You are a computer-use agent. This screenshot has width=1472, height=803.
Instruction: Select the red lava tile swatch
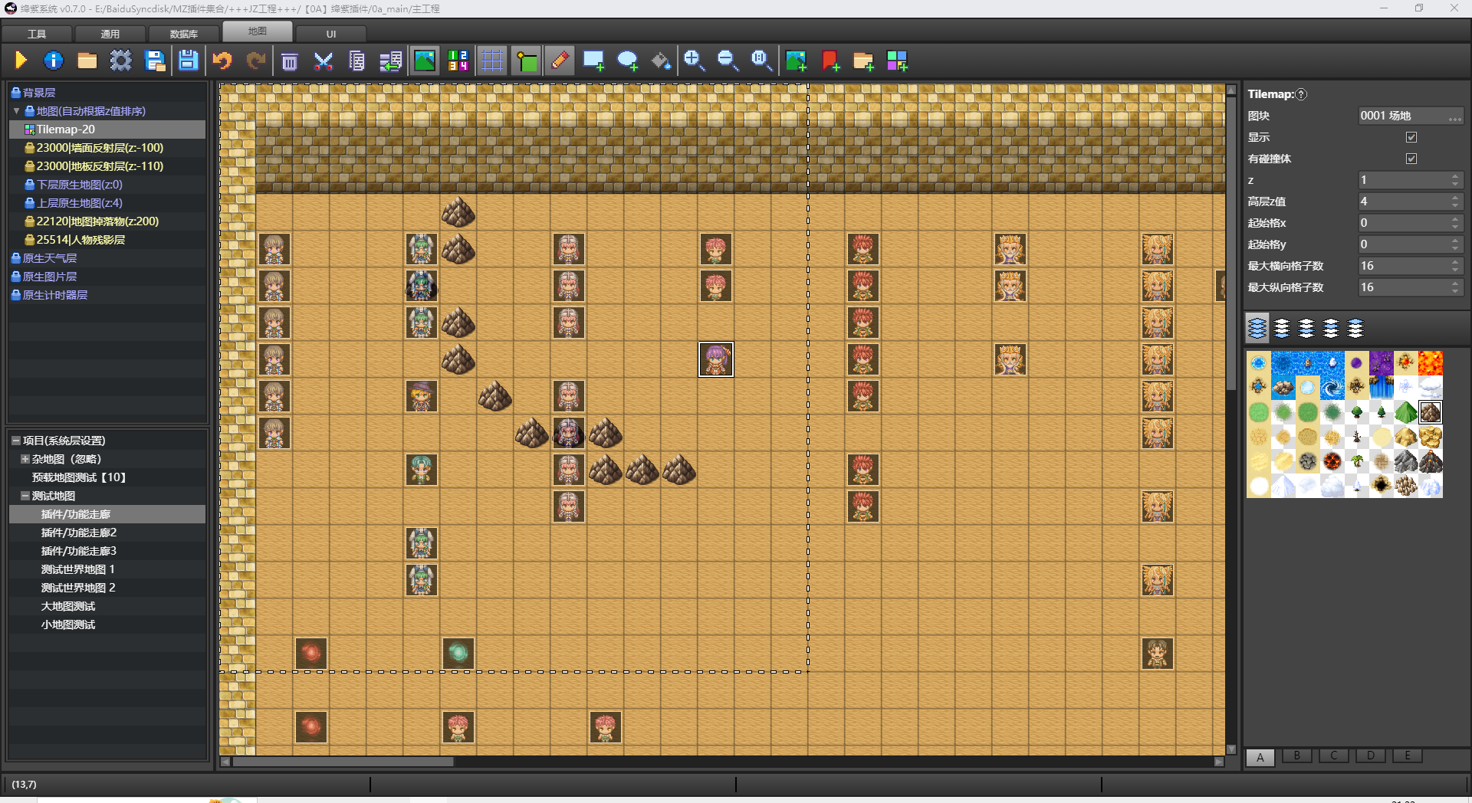click(x=1430, y=363)
